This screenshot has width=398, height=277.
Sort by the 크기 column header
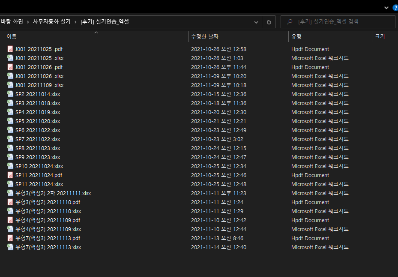click(x=380, y=37)
